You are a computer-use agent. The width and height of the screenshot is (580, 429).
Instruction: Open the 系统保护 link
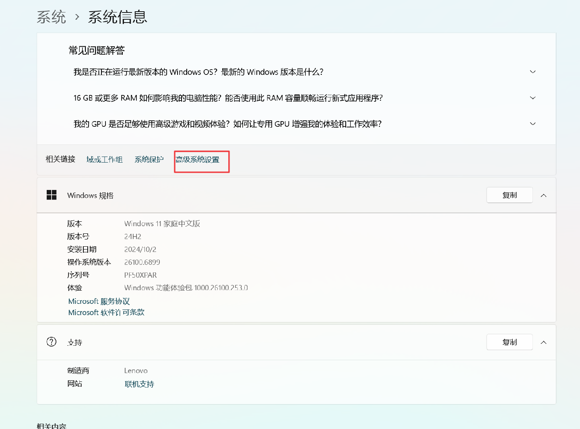click(x=149, y=159)
